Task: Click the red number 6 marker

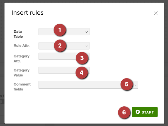Action: click(124, 112)
